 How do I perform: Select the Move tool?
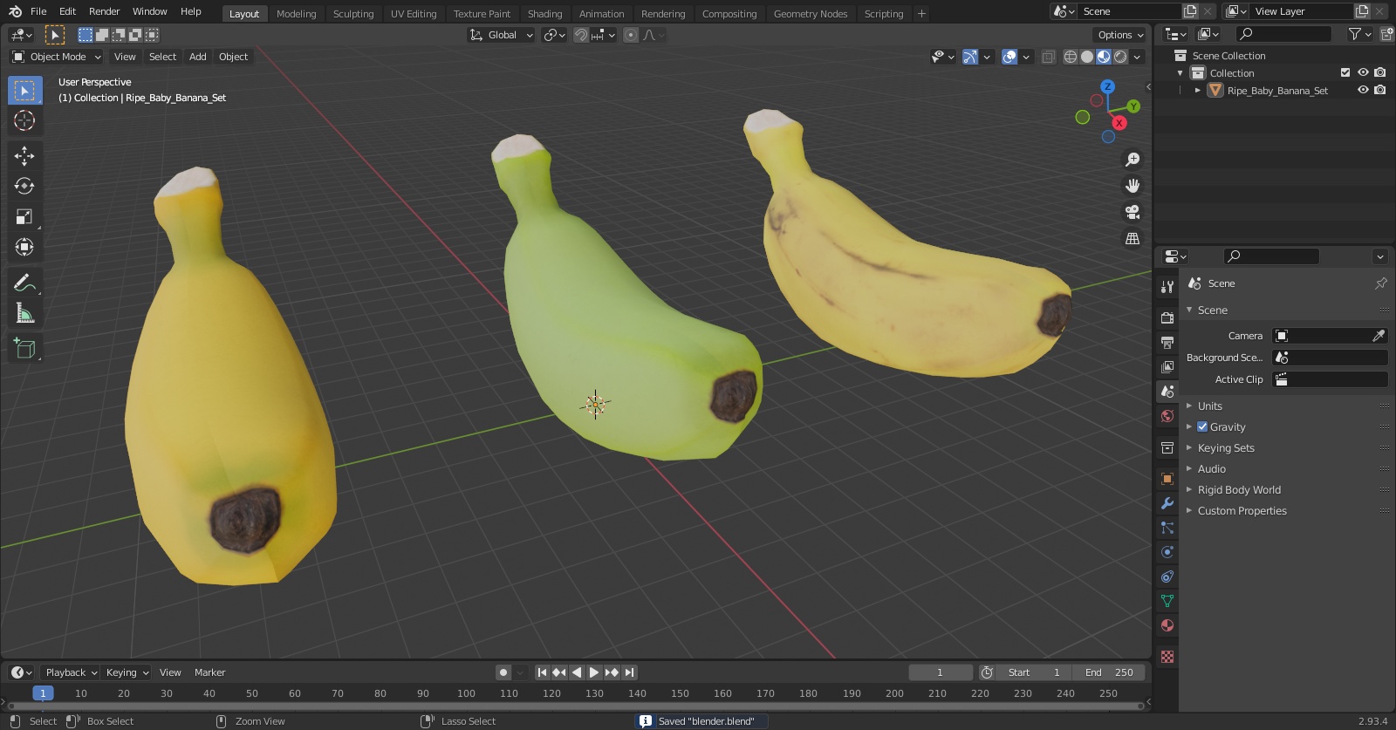[x=24, y=156]
